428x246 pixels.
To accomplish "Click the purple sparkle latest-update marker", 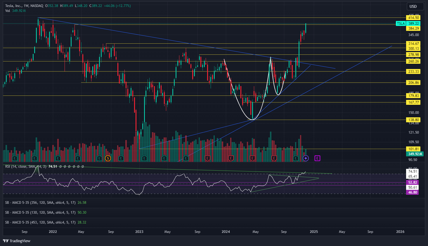I will pos(306,158).
